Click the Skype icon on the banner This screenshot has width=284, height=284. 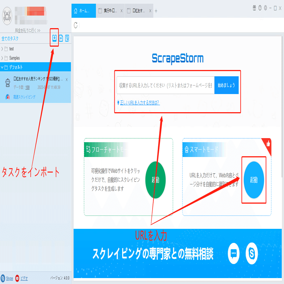(252, 253)
